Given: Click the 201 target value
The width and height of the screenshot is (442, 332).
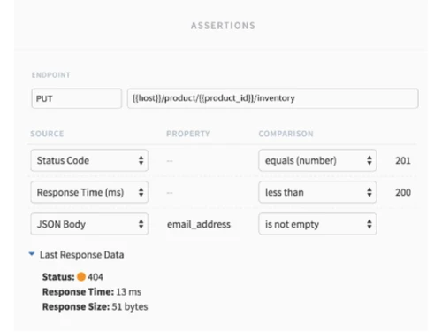Looking at the screenshot, I should [403, 160].
